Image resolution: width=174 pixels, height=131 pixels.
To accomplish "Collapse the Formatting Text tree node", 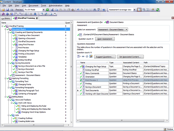I will click(8, 81).
